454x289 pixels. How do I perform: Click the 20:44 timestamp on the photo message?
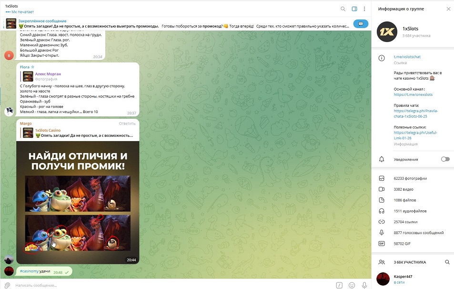click(131, 260)
